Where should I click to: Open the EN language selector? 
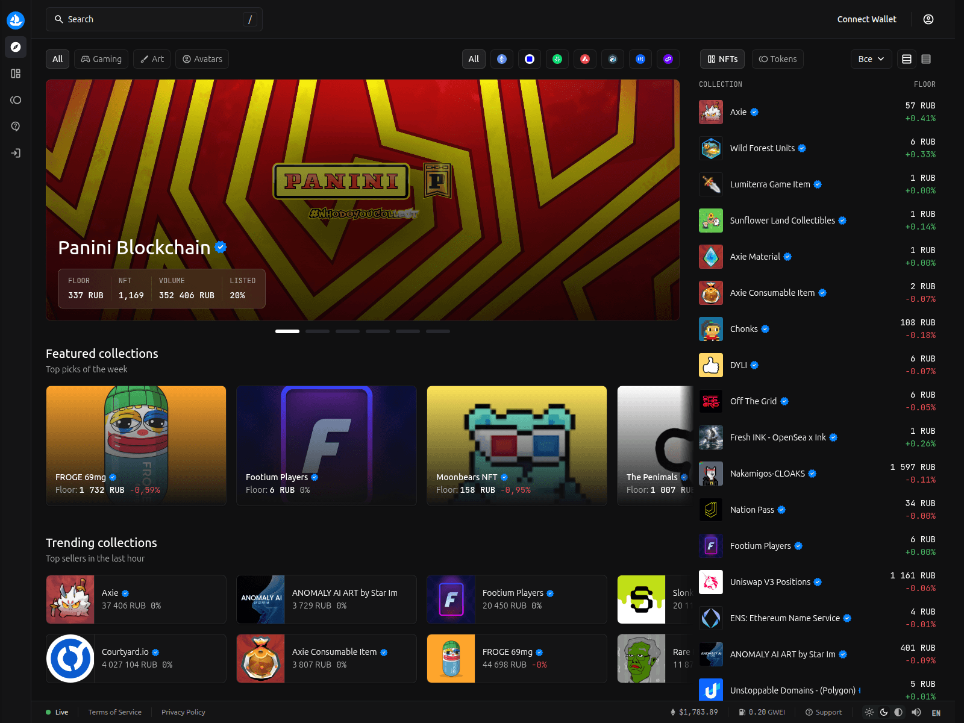click(x=936, y=713)
